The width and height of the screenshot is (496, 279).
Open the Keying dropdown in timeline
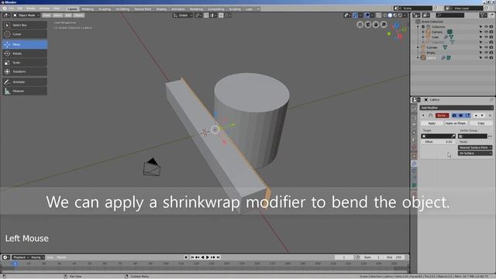(37, 257)
